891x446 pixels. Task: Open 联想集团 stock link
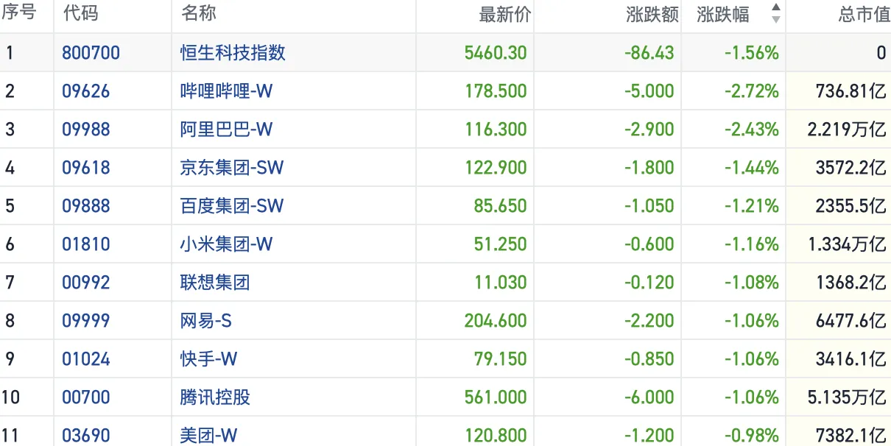point(215,283)
